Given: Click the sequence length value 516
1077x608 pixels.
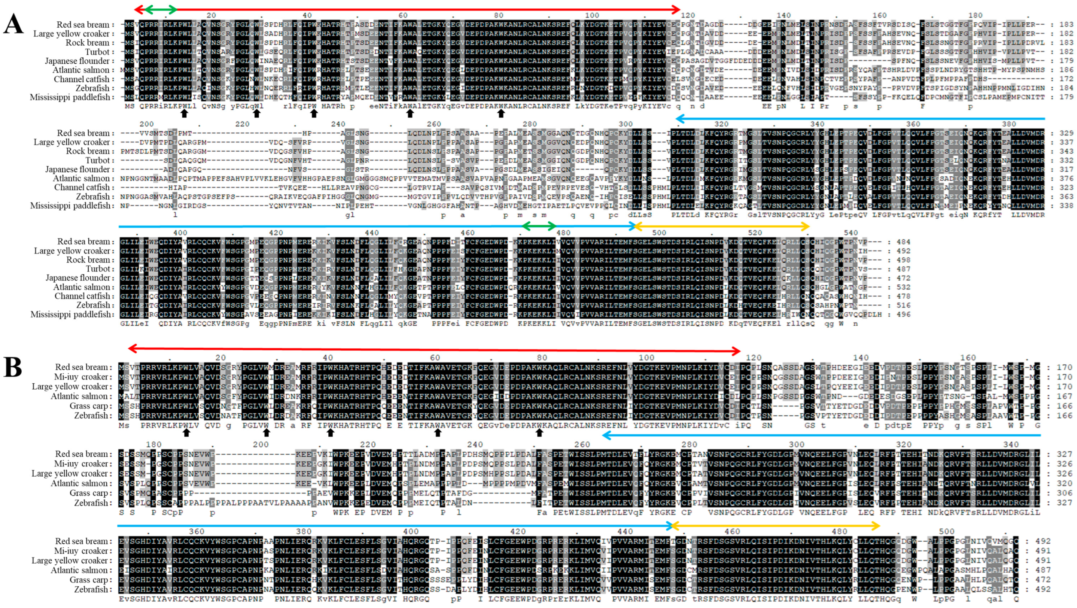Looking at the screenshot, I should tap(903, 305).
